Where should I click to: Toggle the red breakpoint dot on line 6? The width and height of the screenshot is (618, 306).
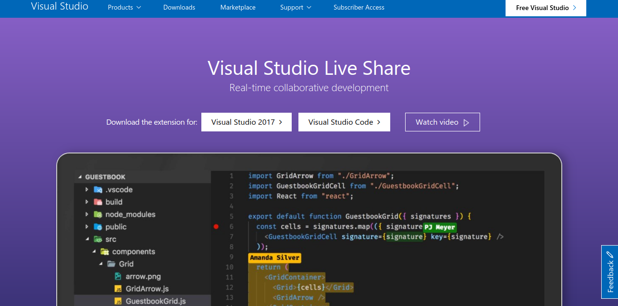pyautogui.click(x=216, y=226)
